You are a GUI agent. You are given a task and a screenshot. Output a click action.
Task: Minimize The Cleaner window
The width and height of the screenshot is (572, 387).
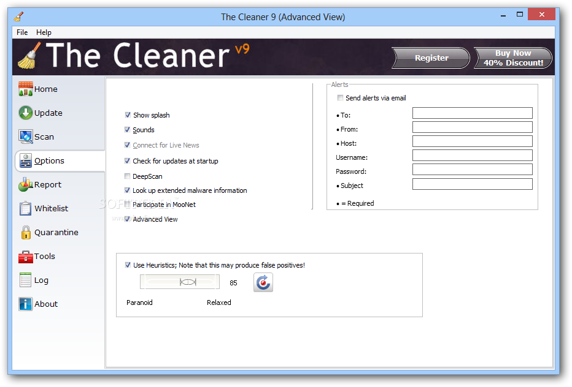click(503, 15)
